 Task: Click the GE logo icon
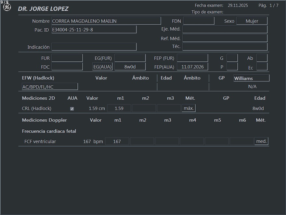(7, 7)
